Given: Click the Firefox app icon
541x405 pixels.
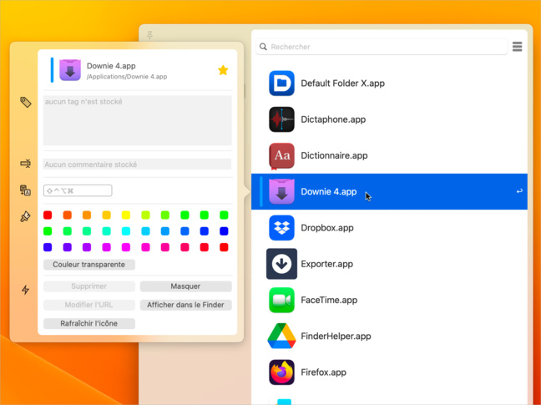Looking at the screenshot, I should pos(281,372).
